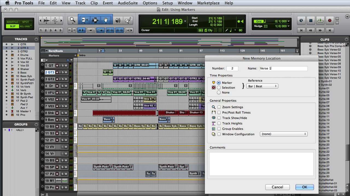The image size is (350, 196).
Task: Enable Spot edit mode
Action: click(25, 22)
